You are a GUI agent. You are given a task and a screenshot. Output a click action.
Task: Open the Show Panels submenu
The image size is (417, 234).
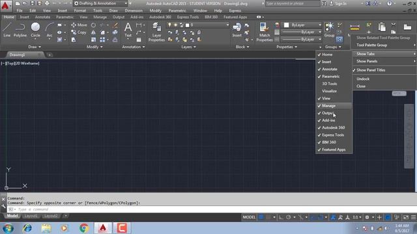(384, 61)
